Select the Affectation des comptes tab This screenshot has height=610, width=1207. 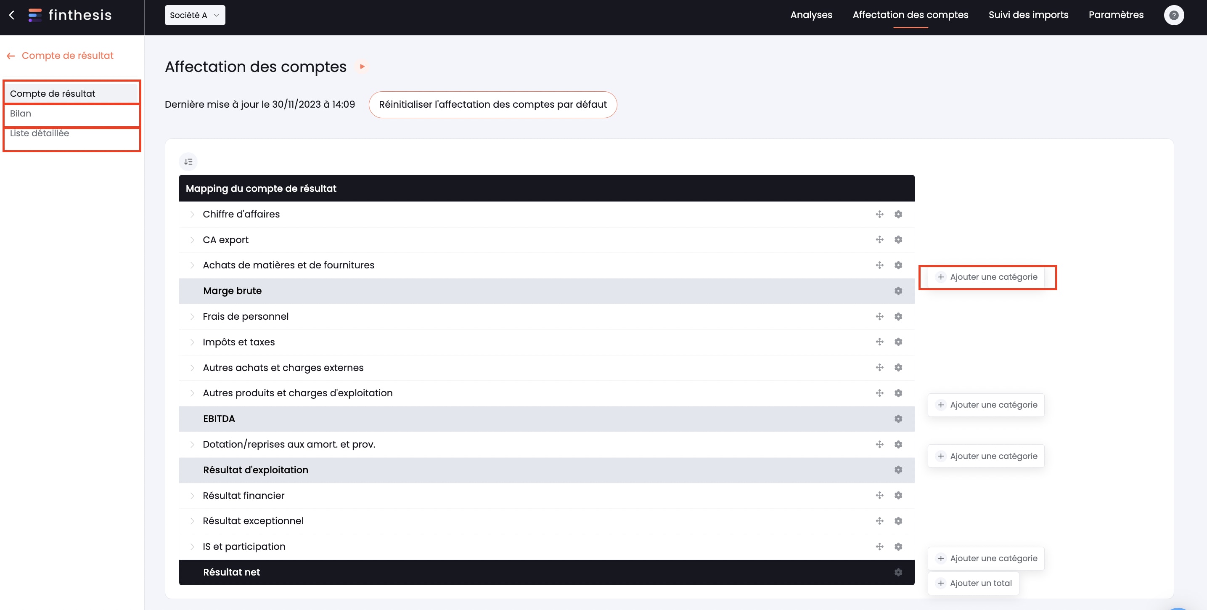tap(910, 15)
